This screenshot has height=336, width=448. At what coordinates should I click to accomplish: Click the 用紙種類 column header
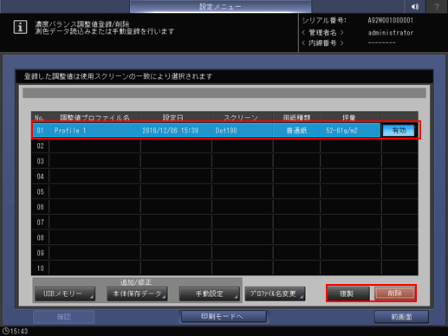(296, 118)
